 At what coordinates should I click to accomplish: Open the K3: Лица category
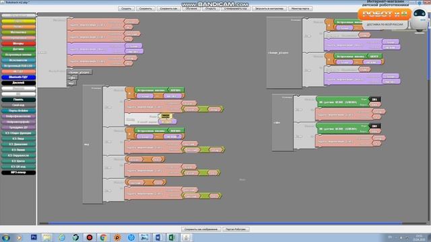pyautogui.click(x=18, y=139)
